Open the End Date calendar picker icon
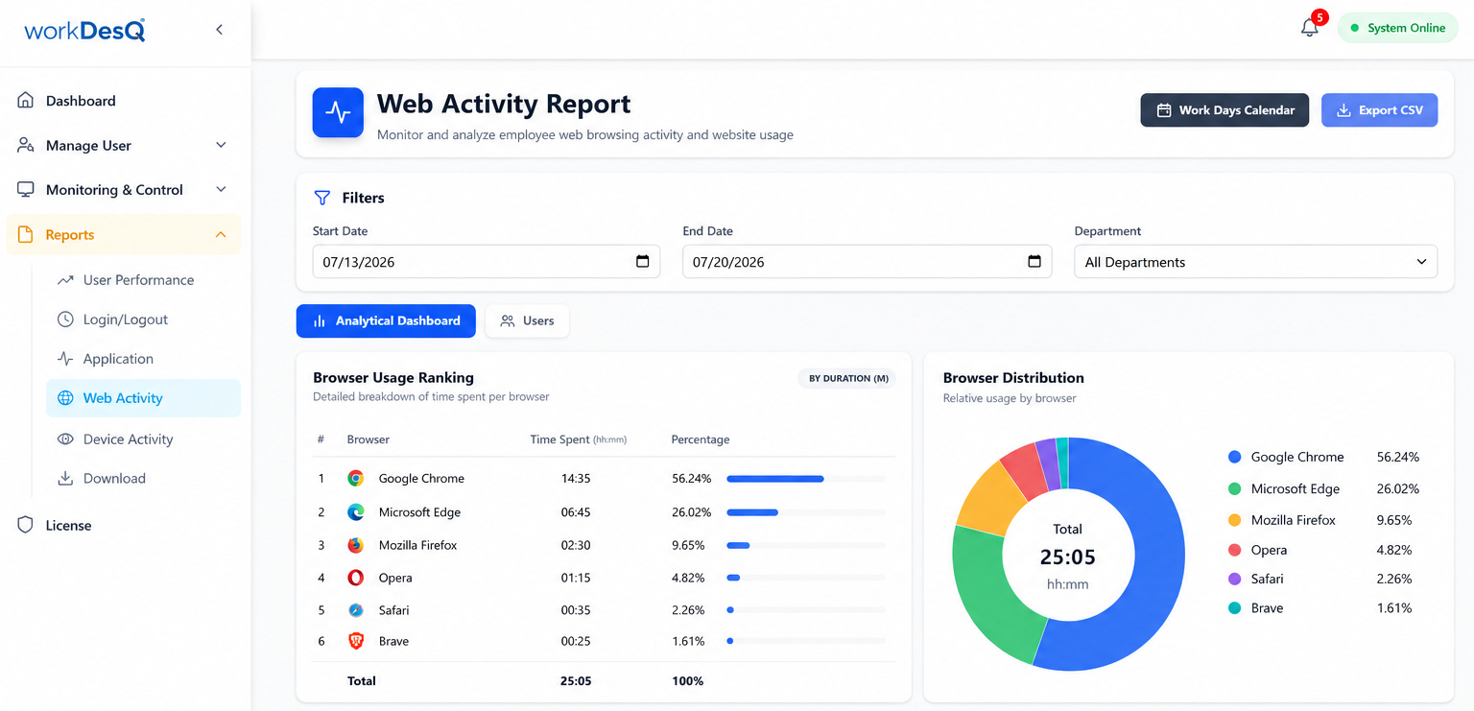The height and width of the screenshot is (711, 1474). [x=1034, y=262]
